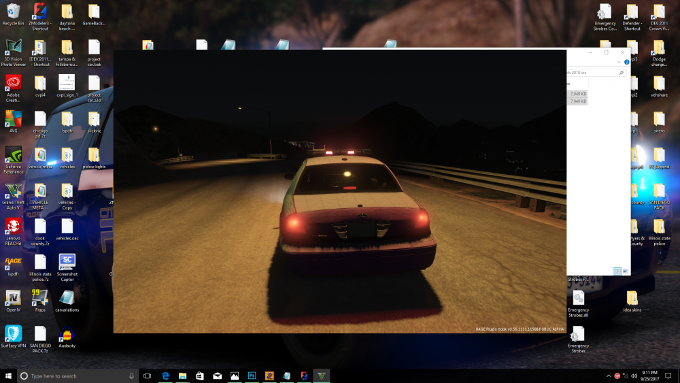Open the sirens folder icon

pos(659,122)
